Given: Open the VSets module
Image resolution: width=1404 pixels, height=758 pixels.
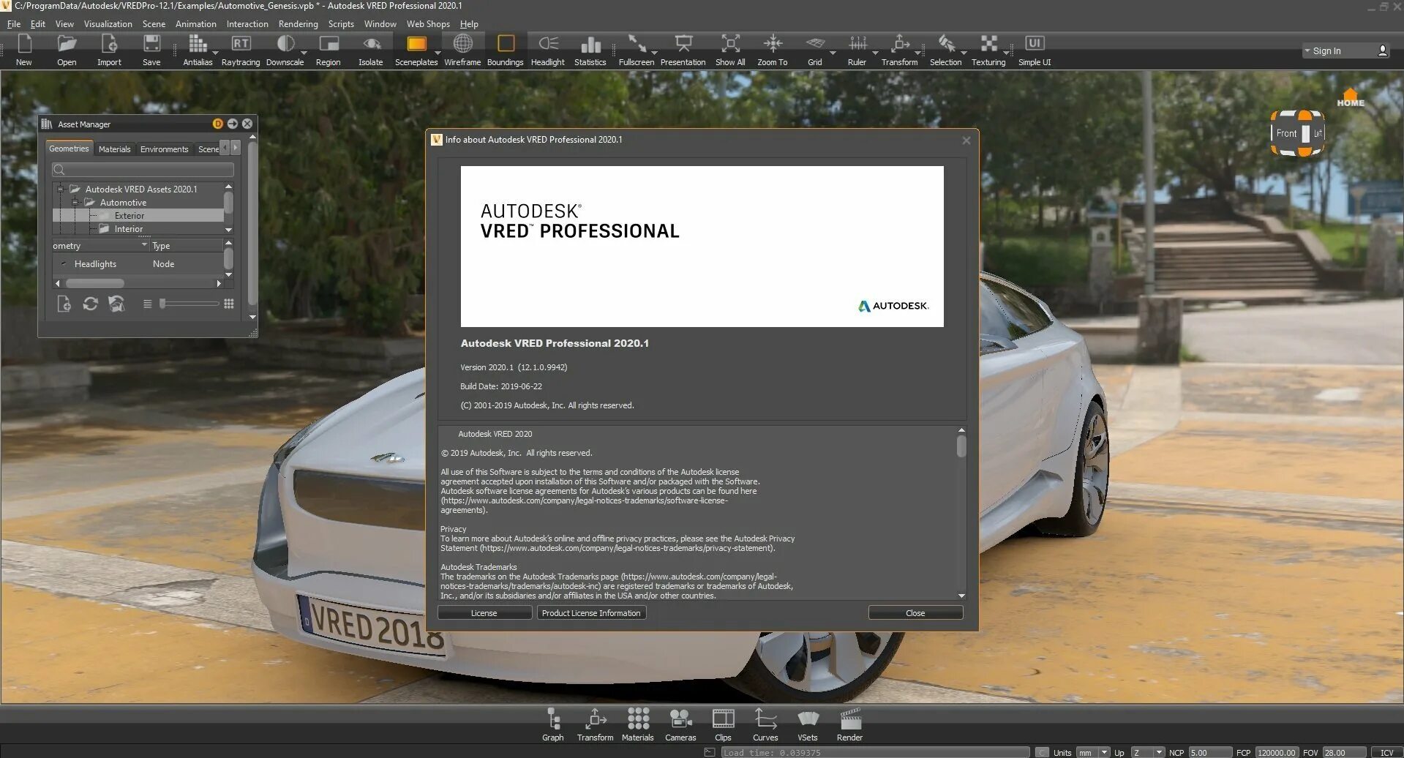Looking at the screenshot, I should click(808, 724).
